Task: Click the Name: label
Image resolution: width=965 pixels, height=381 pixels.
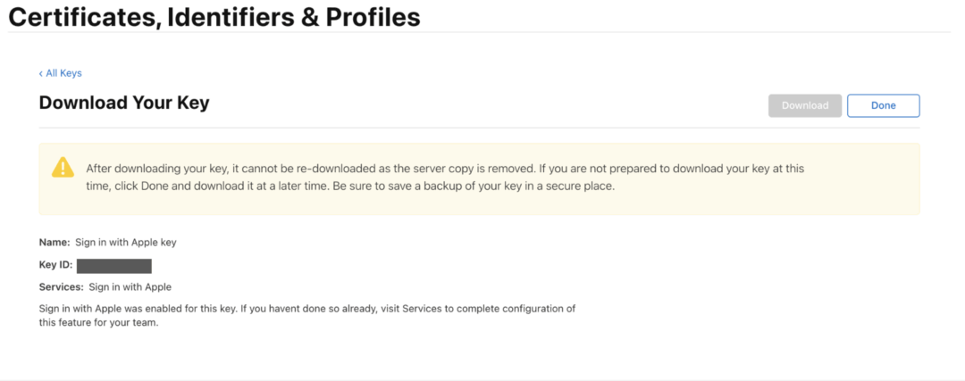Action: (55, 242)
